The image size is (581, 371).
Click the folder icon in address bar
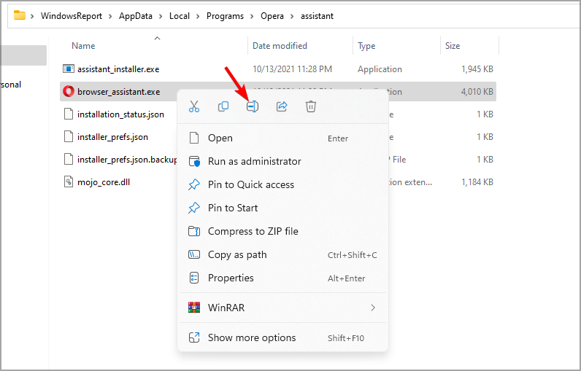tap(19, 15)
